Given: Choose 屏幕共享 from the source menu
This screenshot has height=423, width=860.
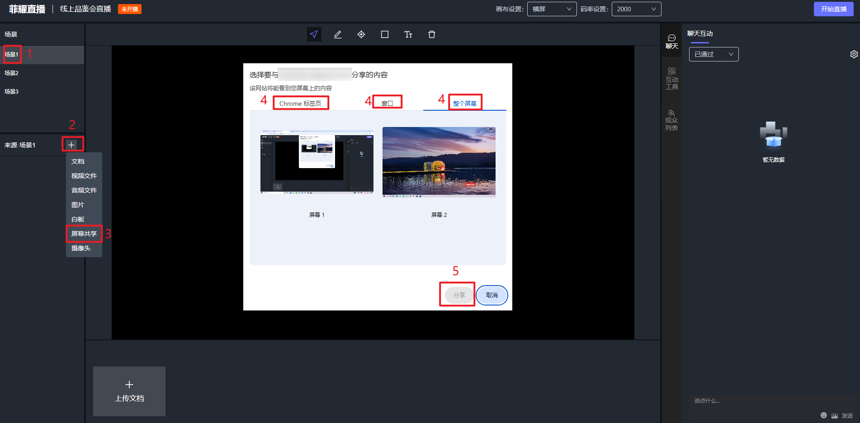Looking at the screenshot, I should point(84,234).
